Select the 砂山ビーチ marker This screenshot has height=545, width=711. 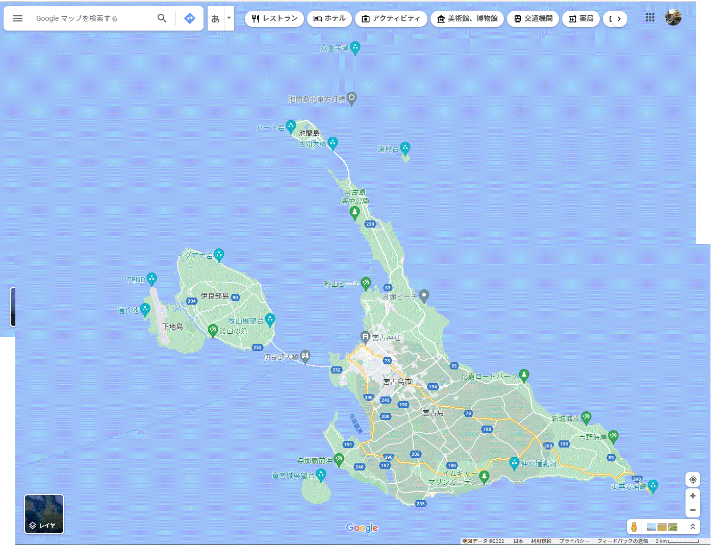[366, 283]
